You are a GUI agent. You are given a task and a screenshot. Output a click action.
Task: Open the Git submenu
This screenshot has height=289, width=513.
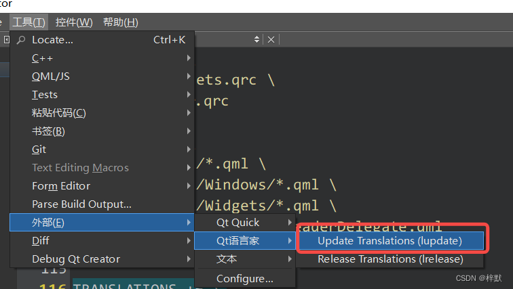tap(102, 150)
